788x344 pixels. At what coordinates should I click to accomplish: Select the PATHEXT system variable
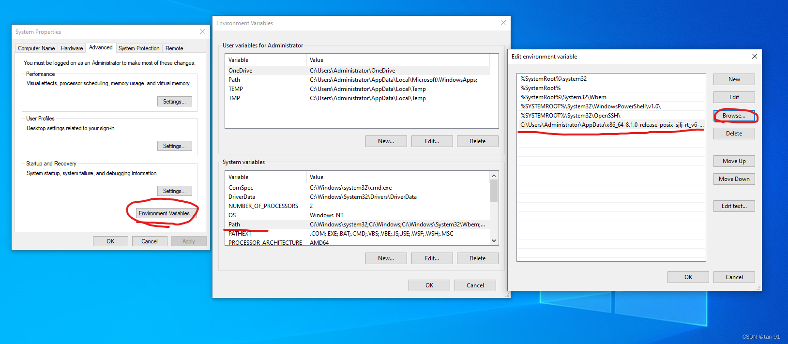pos(357,234)
